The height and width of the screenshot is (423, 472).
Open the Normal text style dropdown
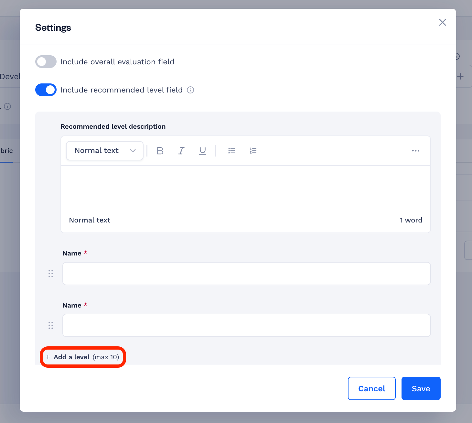click(x=105, y=151)
